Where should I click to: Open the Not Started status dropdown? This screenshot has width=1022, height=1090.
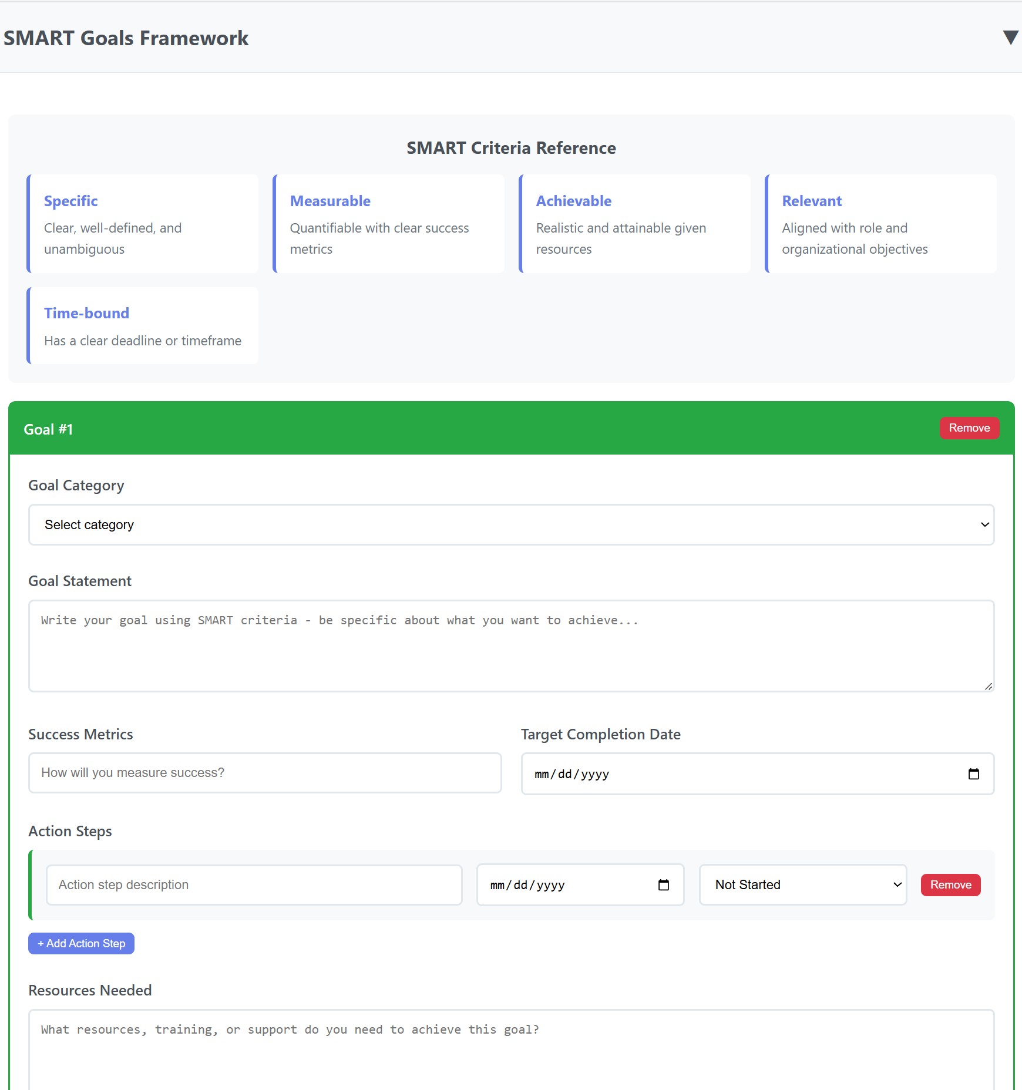803,884
